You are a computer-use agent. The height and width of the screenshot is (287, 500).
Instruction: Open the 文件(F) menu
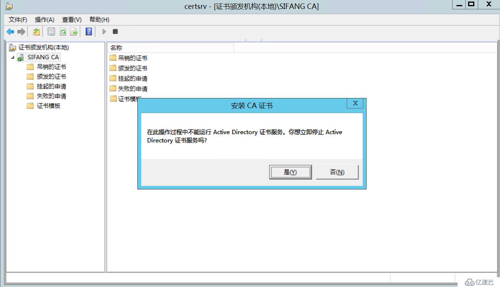point(18,20)
